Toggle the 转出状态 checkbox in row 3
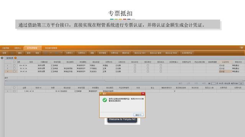The image size is (245, 137). [x=135, y=72]
